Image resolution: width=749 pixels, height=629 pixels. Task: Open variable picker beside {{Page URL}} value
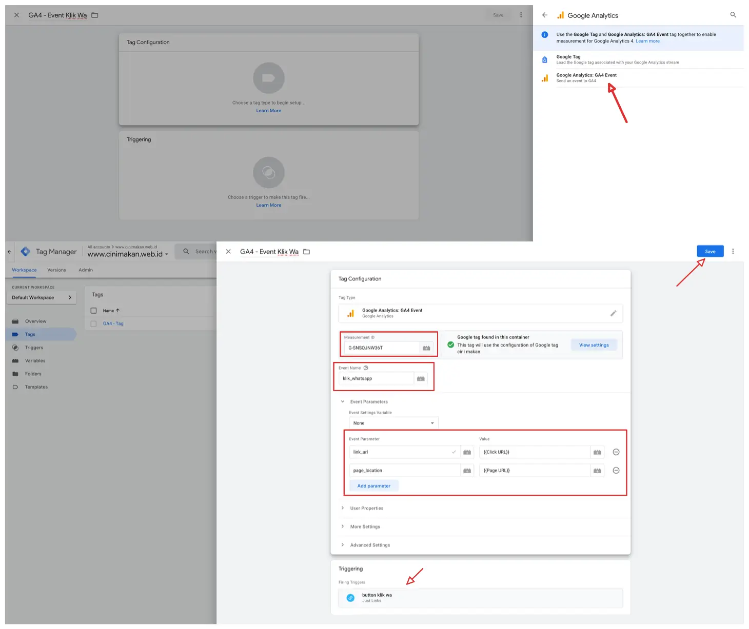point(598,471)
